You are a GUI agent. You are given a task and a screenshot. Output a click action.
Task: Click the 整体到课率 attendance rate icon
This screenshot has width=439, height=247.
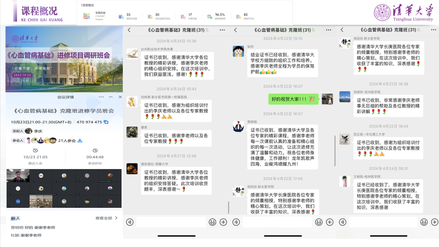(209, 16)
